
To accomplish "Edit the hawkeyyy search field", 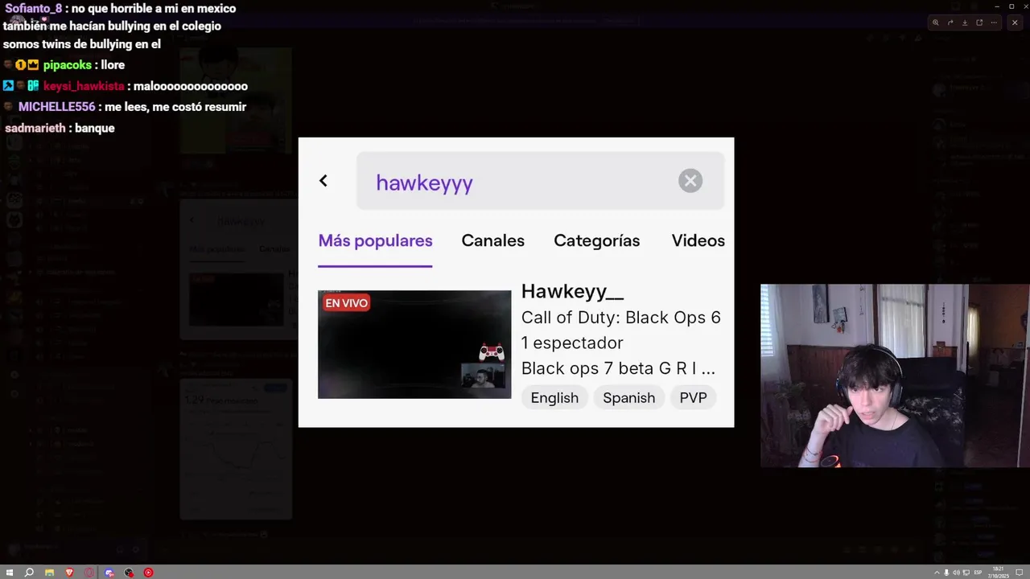I will tap(540, 181).
